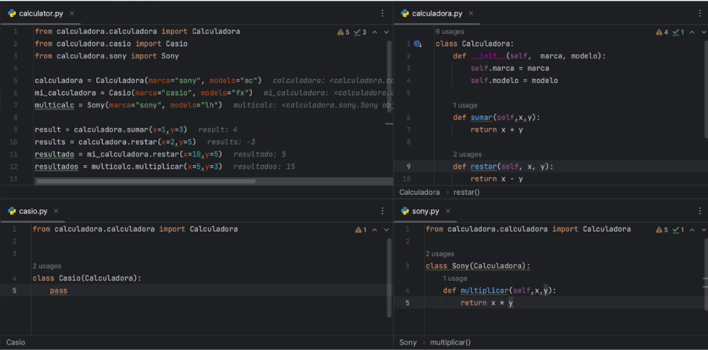Click '6 usages' above the Calculadora class

point(449,31)
